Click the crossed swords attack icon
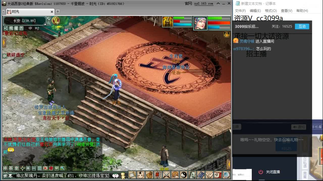Screen dimensions: 323x181 (x=167, y=175)
